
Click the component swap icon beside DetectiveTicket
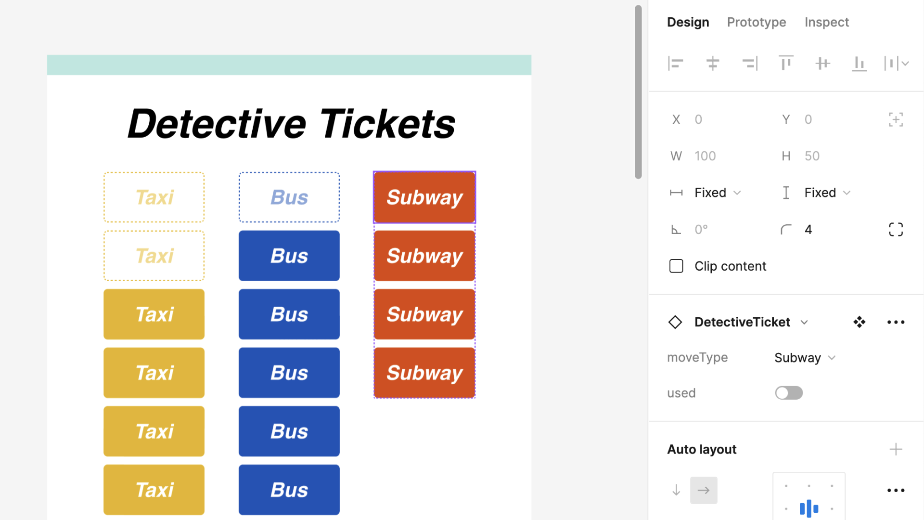tap(860, 322)
